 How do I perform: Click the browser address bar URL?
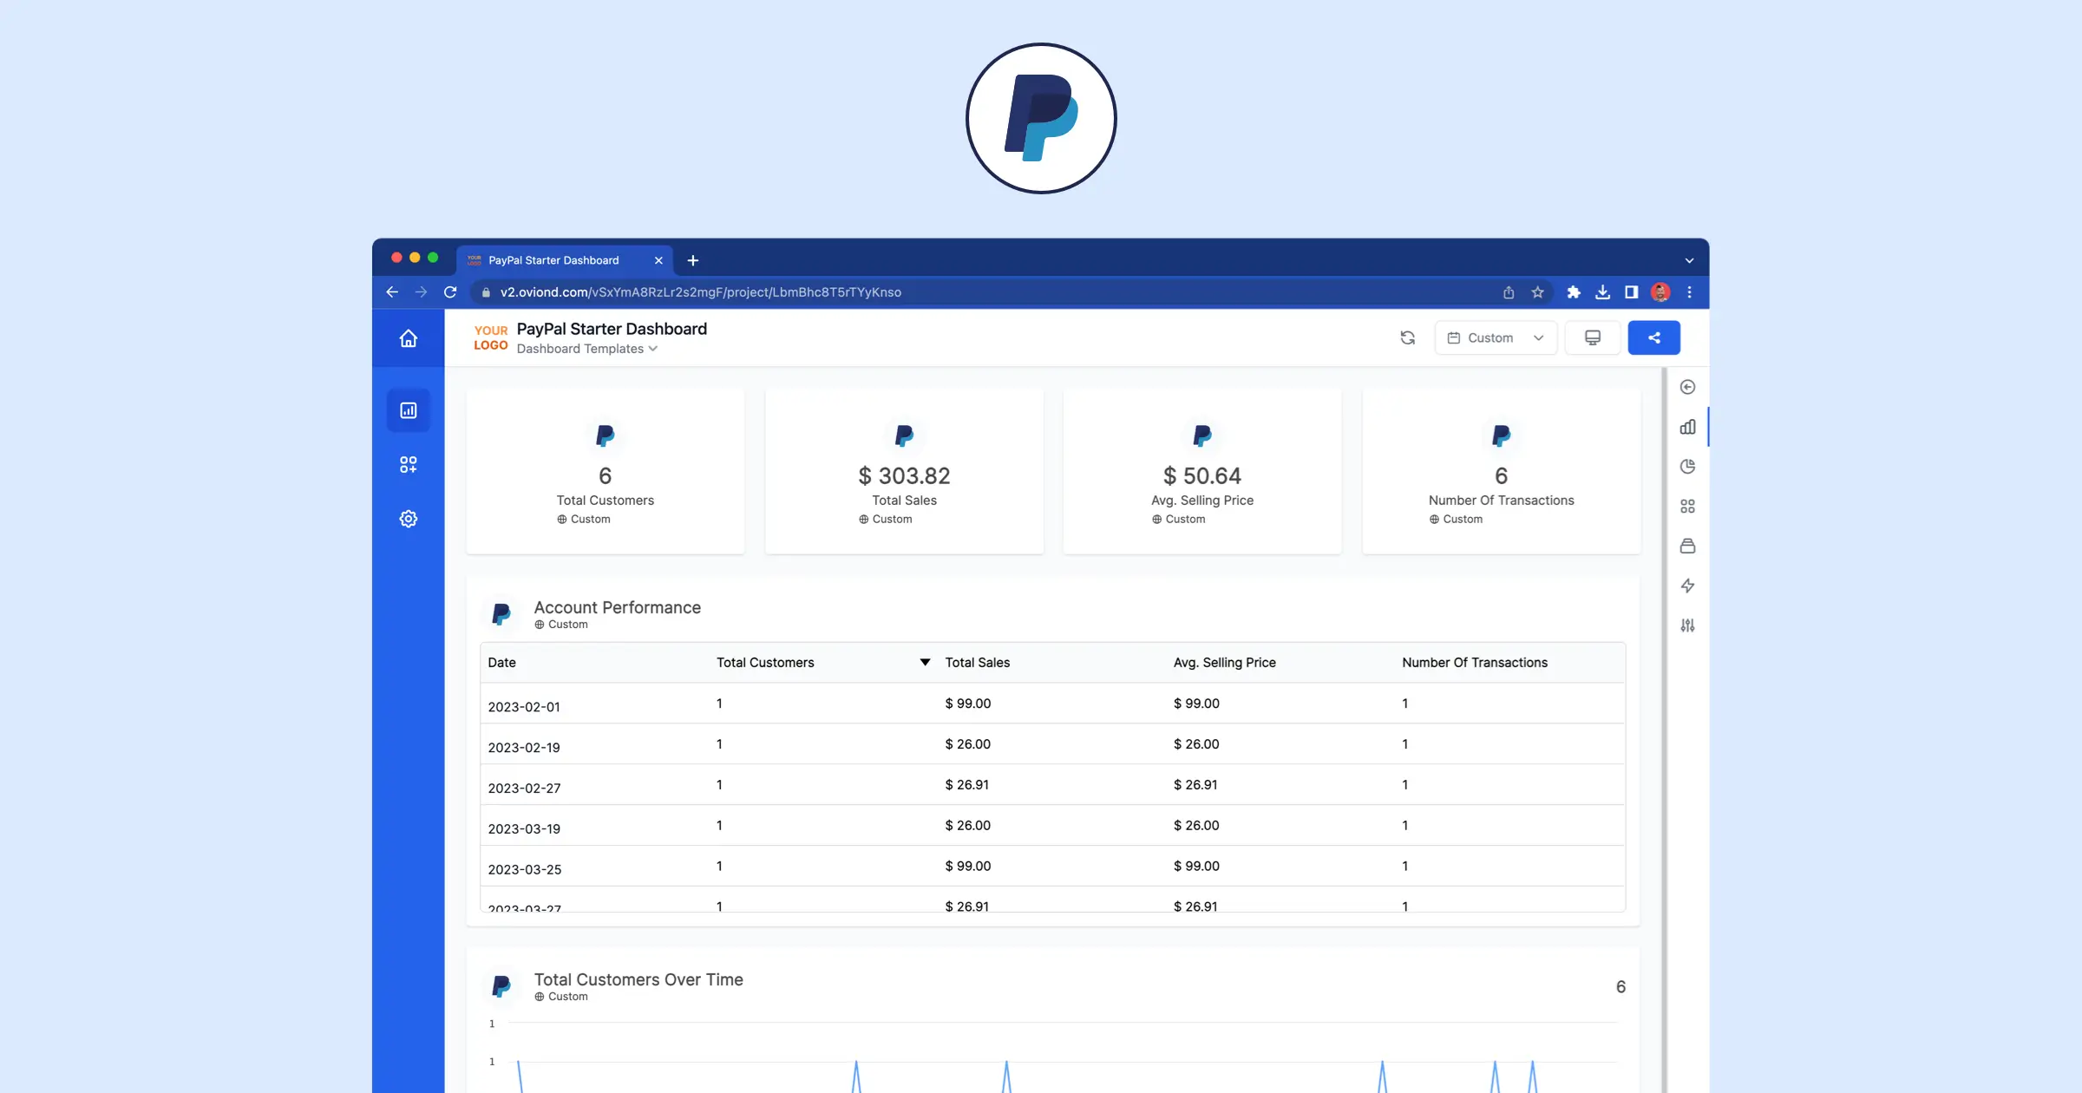700,292
